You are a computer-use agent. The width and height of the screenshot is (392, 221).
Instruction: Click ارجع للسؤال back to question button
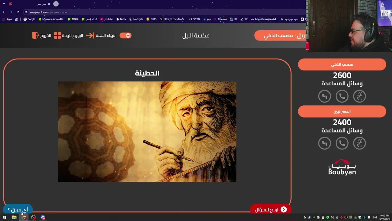coord(271,210)
